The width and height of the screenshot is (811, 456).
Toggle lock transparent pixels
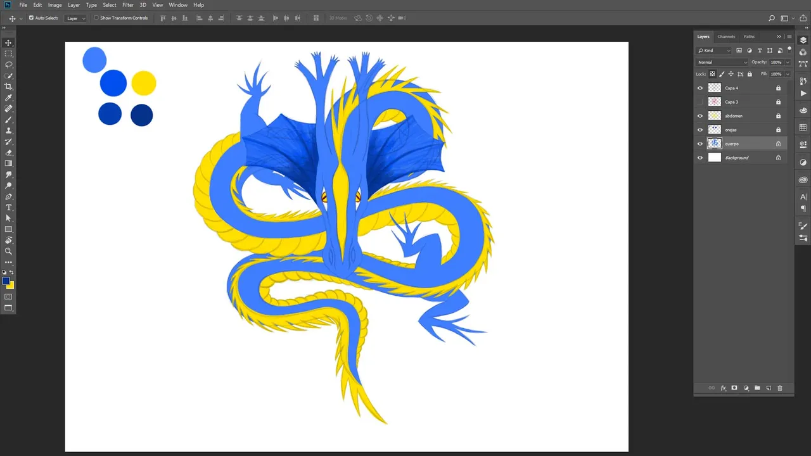point(712,74)
